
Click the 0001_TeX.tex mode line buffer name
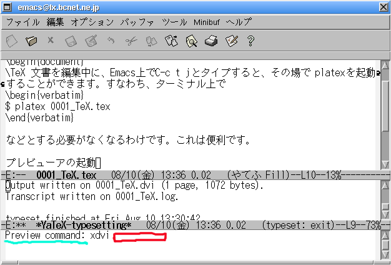(66, 175)
